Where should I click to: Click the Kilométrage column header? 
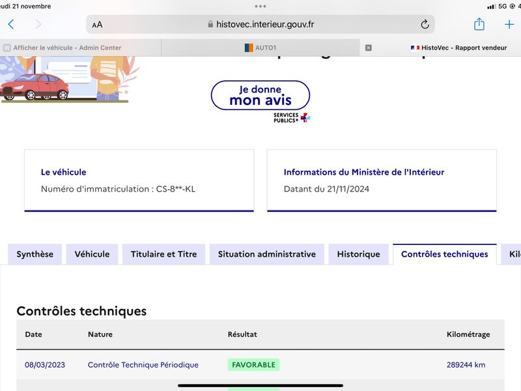[468, 335]
